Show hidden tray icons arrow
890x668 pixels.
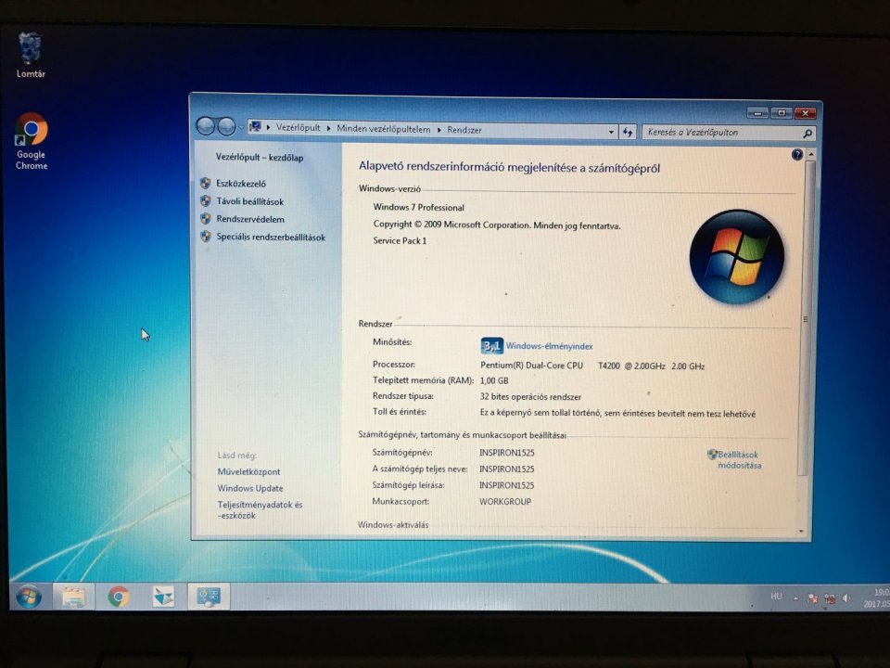coord(795,597)
